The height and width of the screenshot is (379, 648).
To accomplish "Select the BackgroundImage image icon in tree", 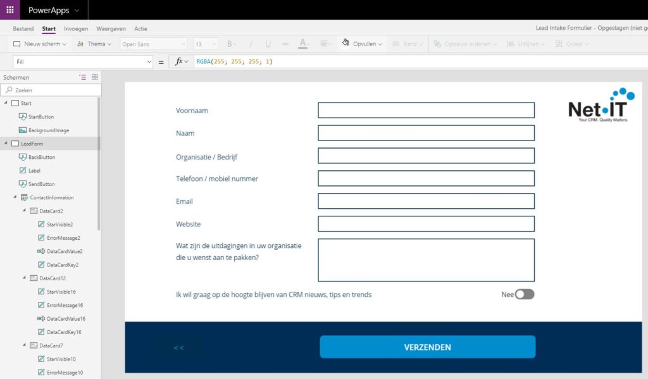I will (x=23, y=130).
